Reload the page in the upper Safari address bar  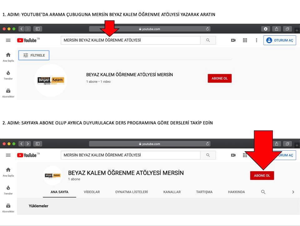point(207,29)
